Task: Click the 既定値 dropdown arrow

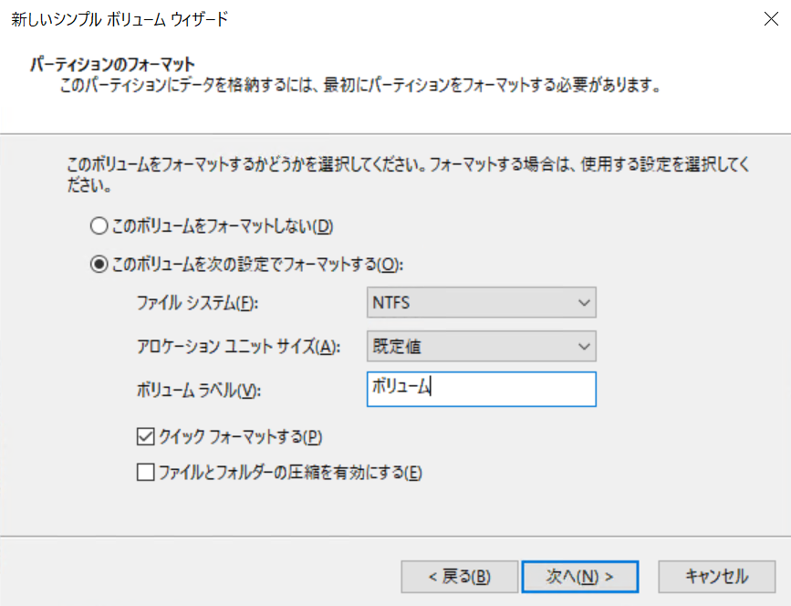Action: [583, 346]
